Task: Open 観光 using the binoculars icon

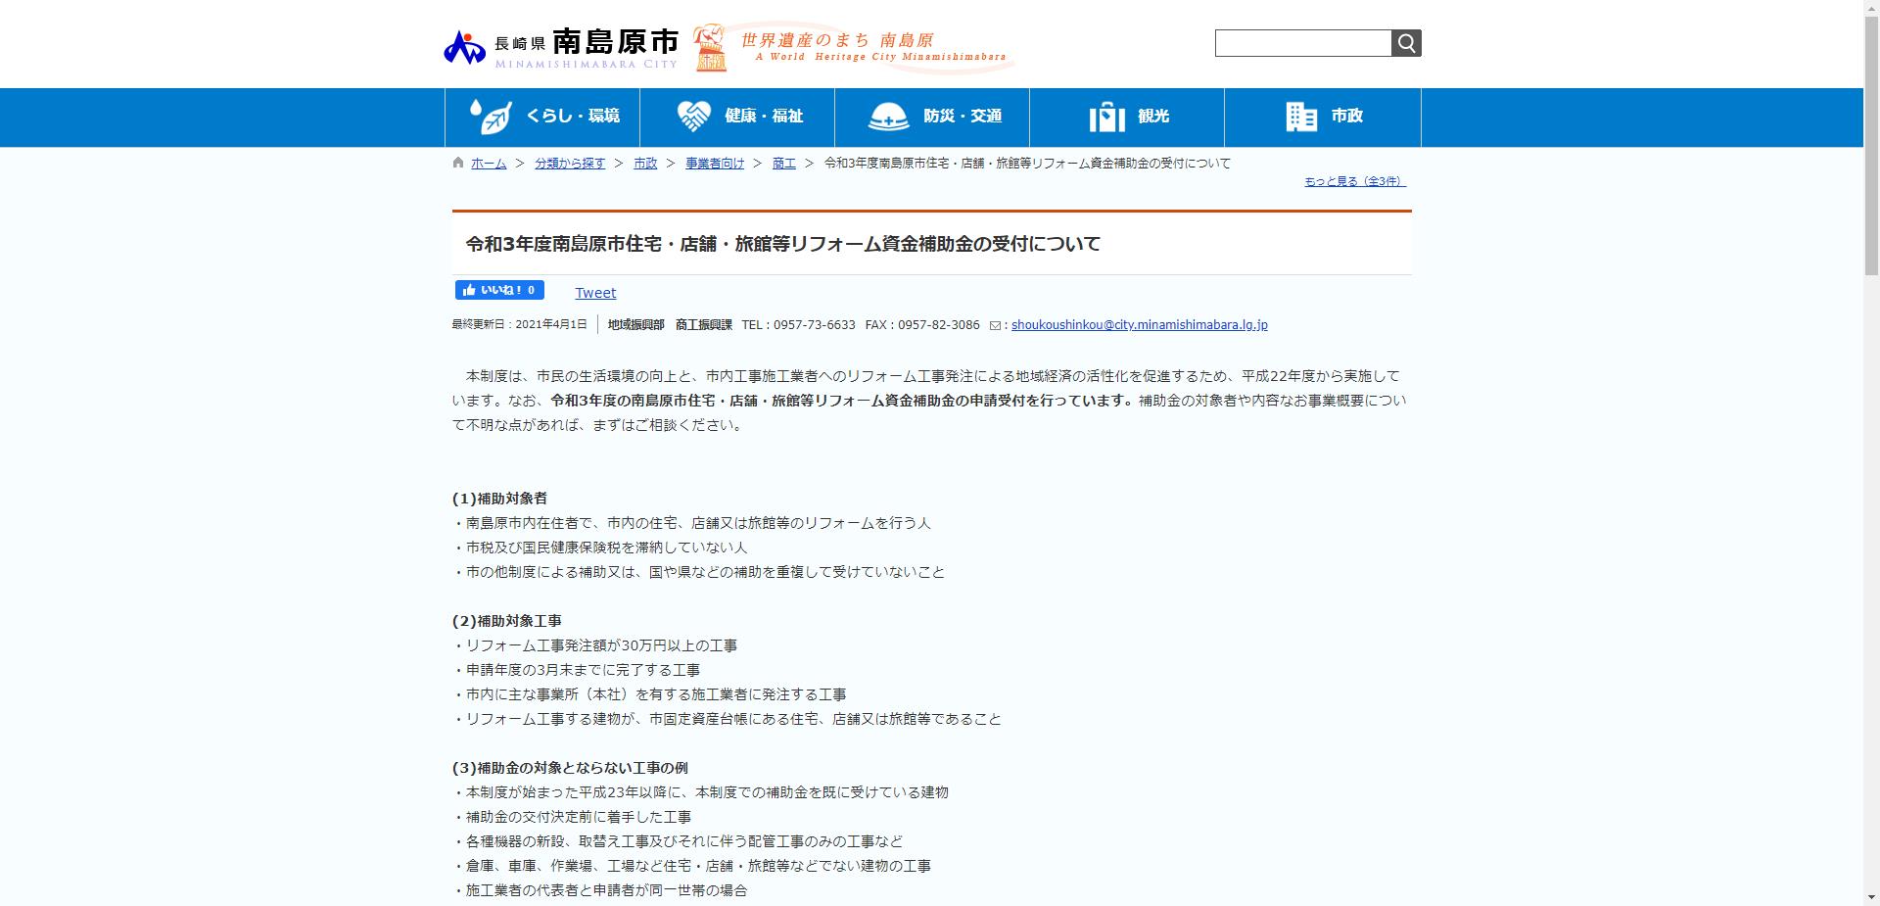Action: click(1105, 116)
